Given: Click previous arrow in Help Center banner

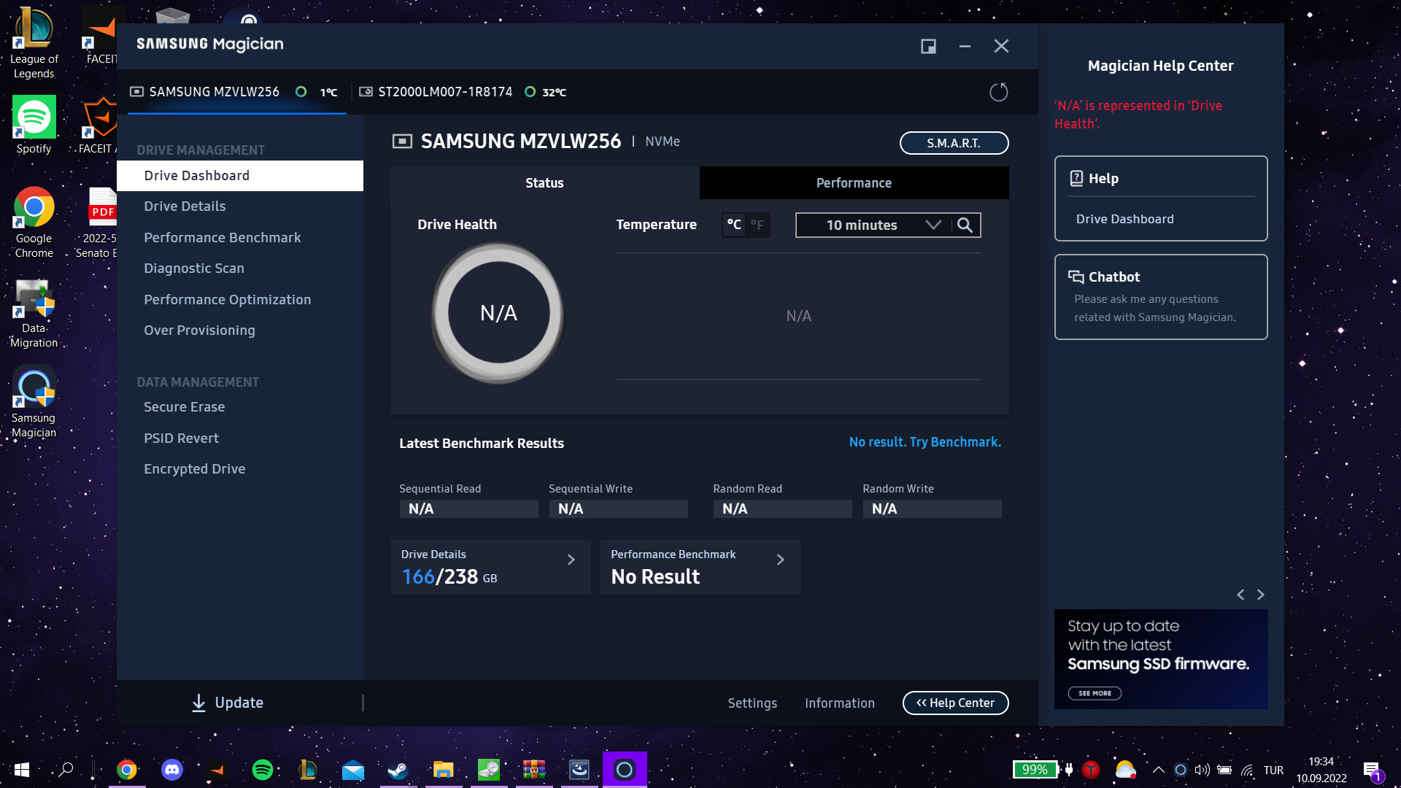Looking at the screenshot, I should [1240, 595].
